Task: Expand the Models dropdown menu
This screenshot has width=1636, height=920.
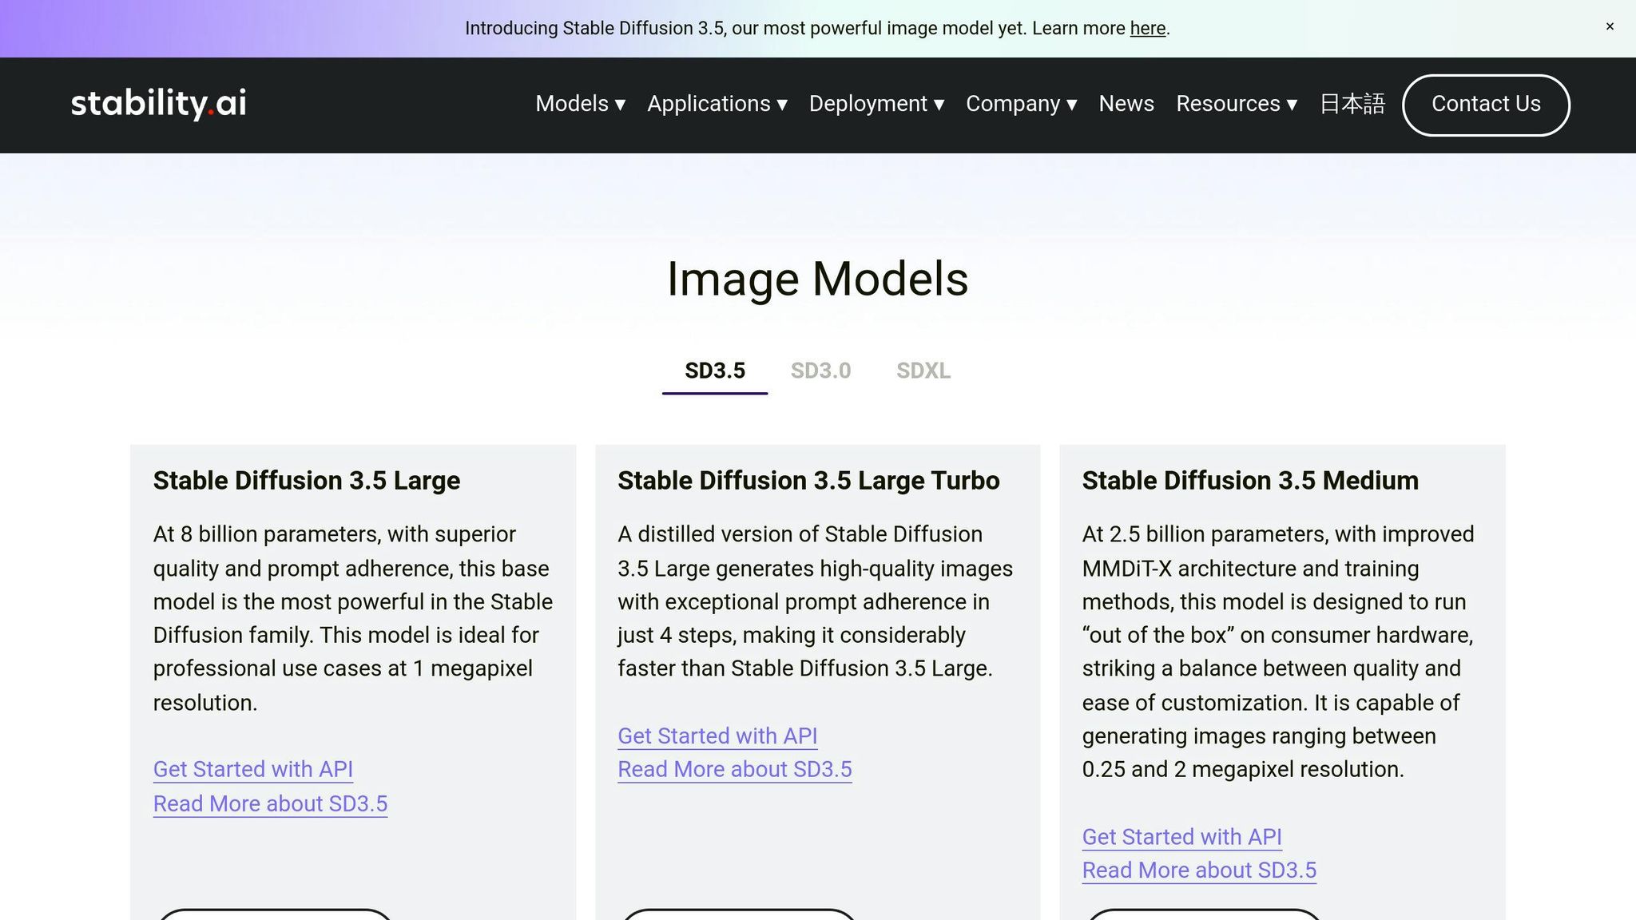Action: point(581,104)
